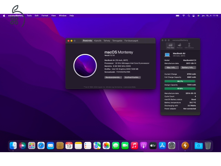Open the coconutBattery Dock icon
Screen dimensions: 221x166
(185, 146)
